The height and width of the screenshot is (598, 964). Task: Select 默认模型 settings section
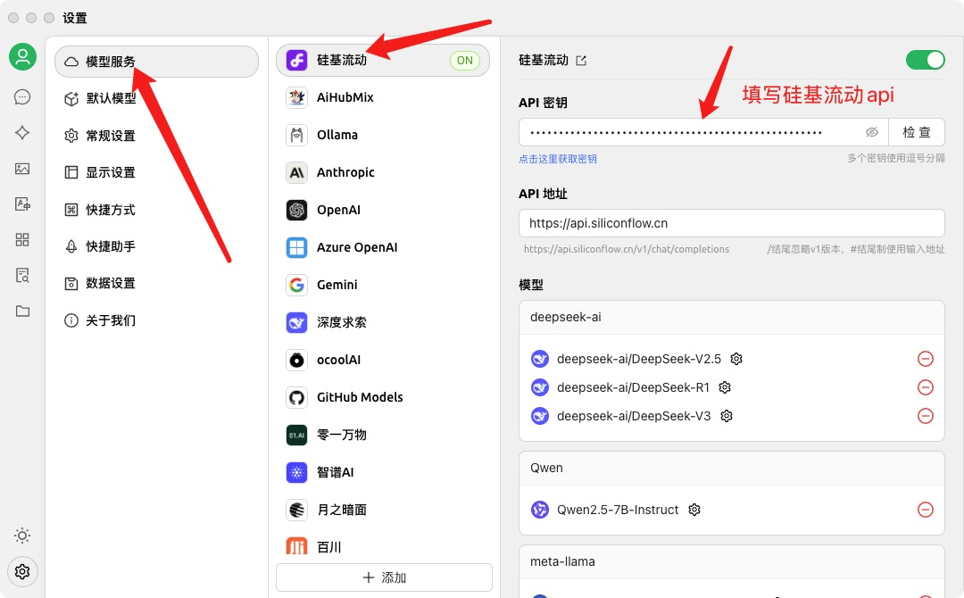pyautogui.click(x=157, y=98)
